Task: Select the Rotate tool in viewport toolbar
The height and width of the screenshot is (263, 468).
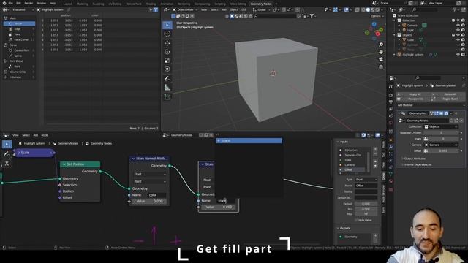Action: (167, 52)
